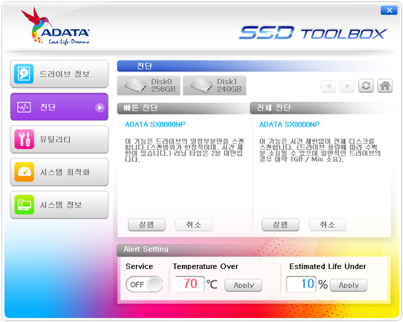Viewport: 403px width, 322px height.
Task: Click the arrow on the 진단 item
Action: click(x=100, y=108)
